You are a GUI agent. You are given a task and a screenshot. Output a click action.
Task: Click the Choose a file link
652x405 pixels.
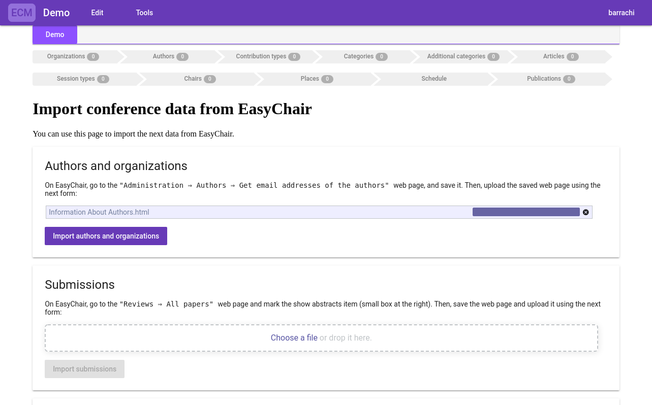pos(294,338)
